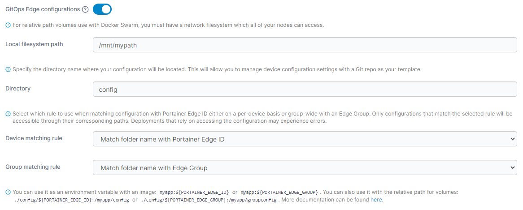Image resolution: width=523 pixels, height=210 pixels.
Task: Click info icon beside environment variable tip
Action: point(8,192)
